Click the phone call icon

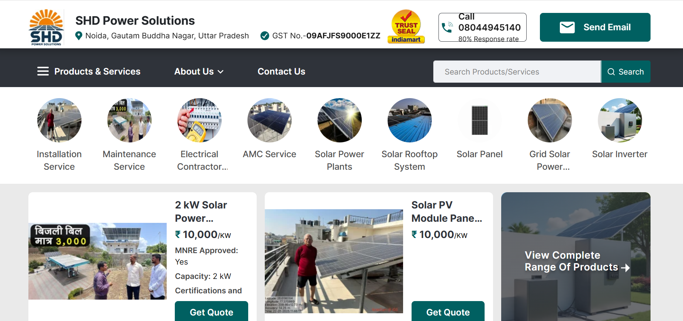coord(447,27)
